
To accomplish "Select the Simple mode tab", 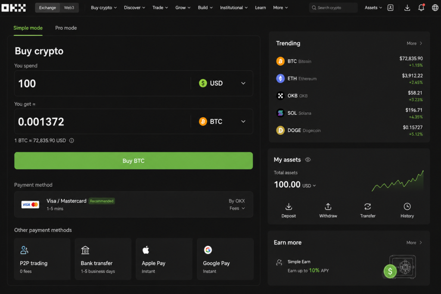I will click(x=28, y=28).
